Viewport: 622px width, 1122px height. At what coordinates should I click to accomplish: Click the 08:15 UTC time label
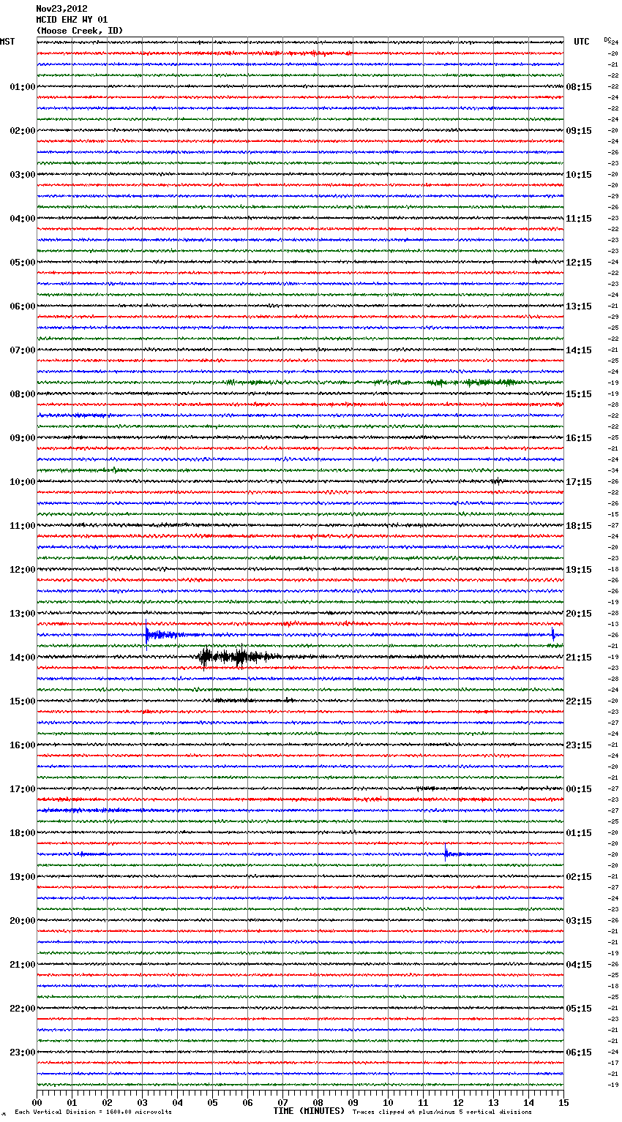579,87
